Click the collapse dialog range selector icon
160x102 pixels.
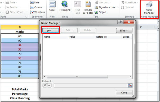click(x=130, y=85)
